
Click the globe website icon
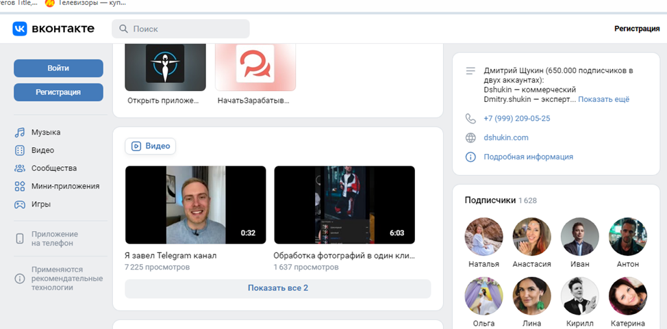pyautogui.click(x=470, y=137)
